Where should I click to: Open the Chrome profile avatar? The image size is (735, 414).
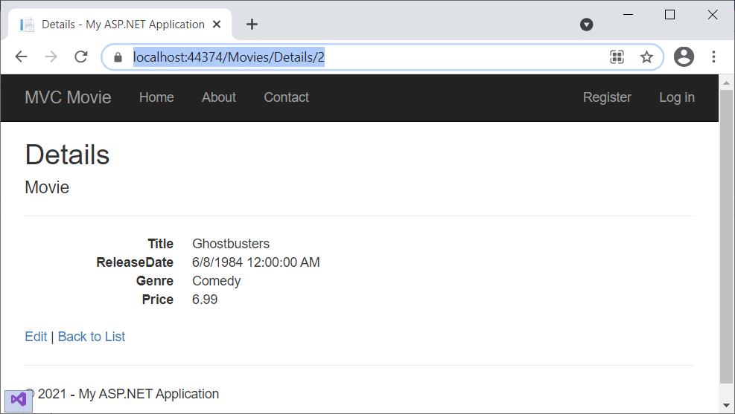pos(684,57)
